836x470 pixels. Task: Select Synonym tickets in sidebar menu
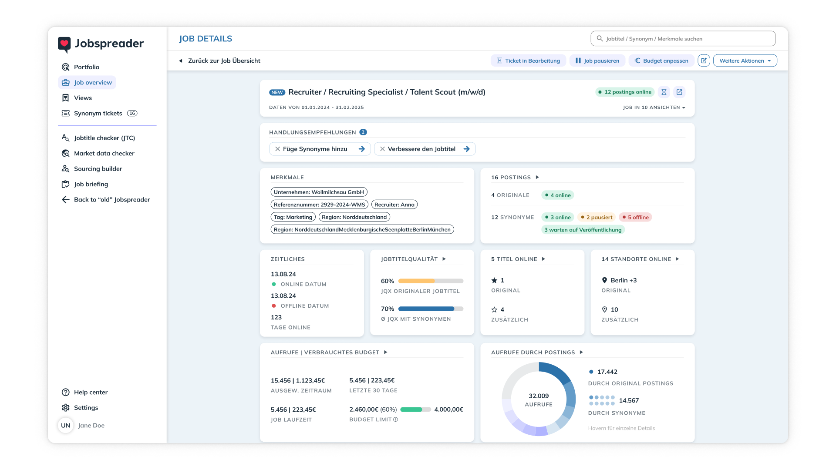pyautogui.click(x=98, y=113)
